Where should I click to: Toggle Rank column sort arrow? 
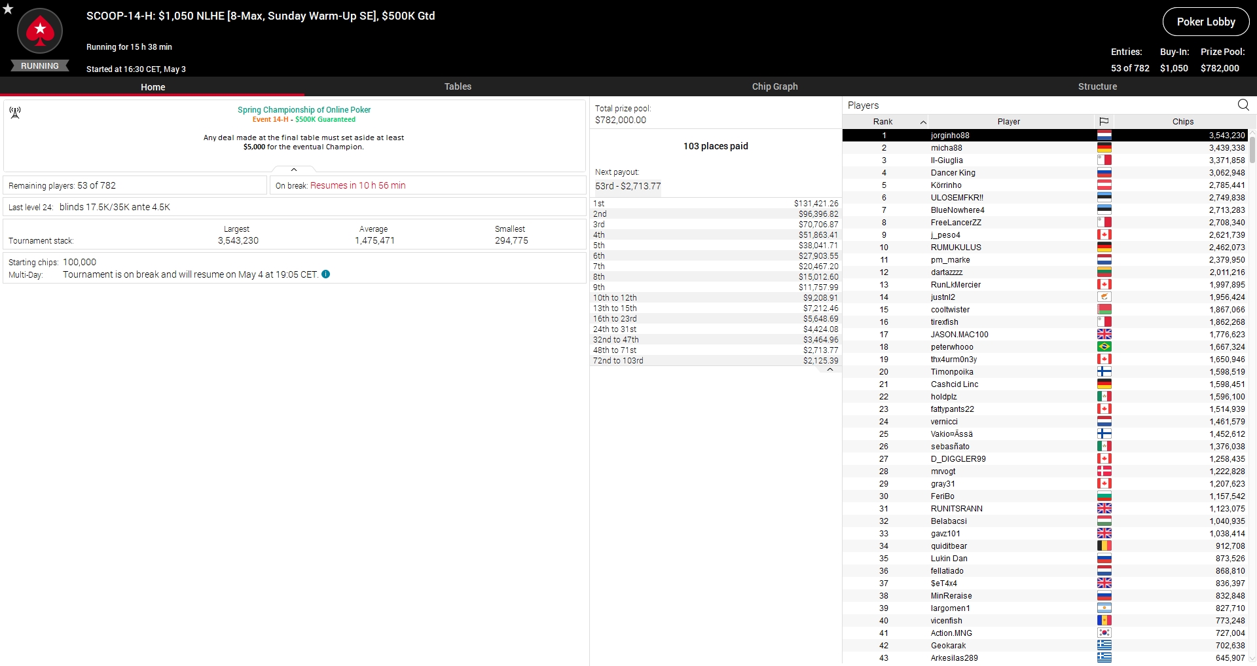click(x=923, y=122)
